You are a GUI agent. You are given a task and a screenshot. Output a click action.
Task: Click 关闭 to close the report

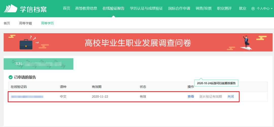tap(231, 97)
